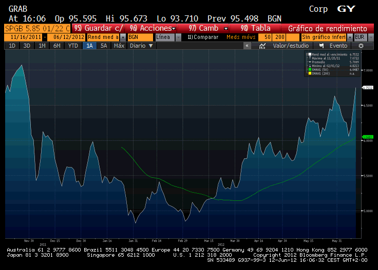Select the 5A time range tab
Screen dimensions: 378x270
[104, 46]
